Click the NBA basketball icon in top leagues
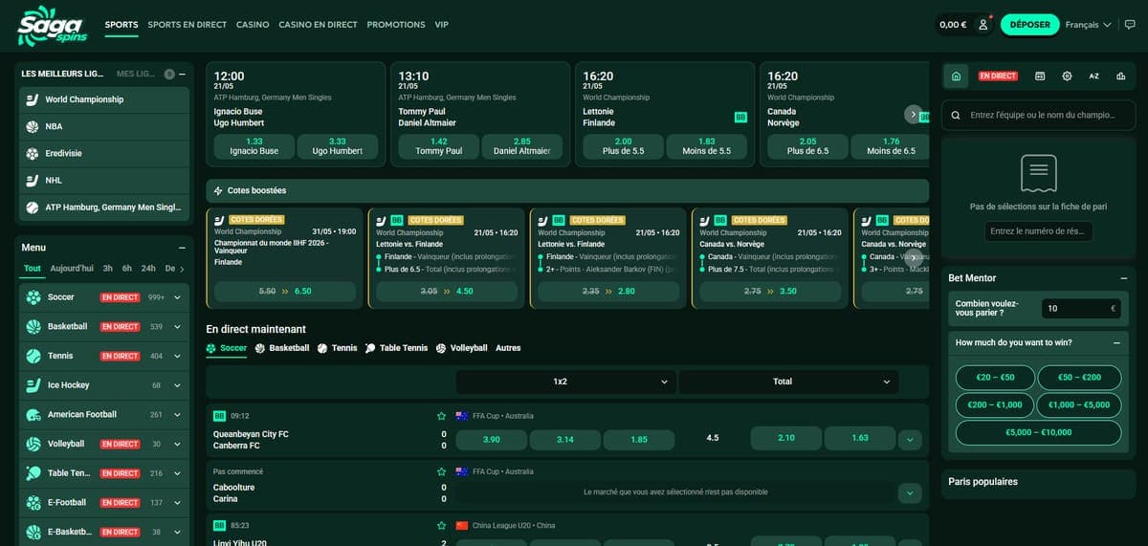The width and height of the screenshot is (1148, 546). pyautogui.click(x=33, y=126)
